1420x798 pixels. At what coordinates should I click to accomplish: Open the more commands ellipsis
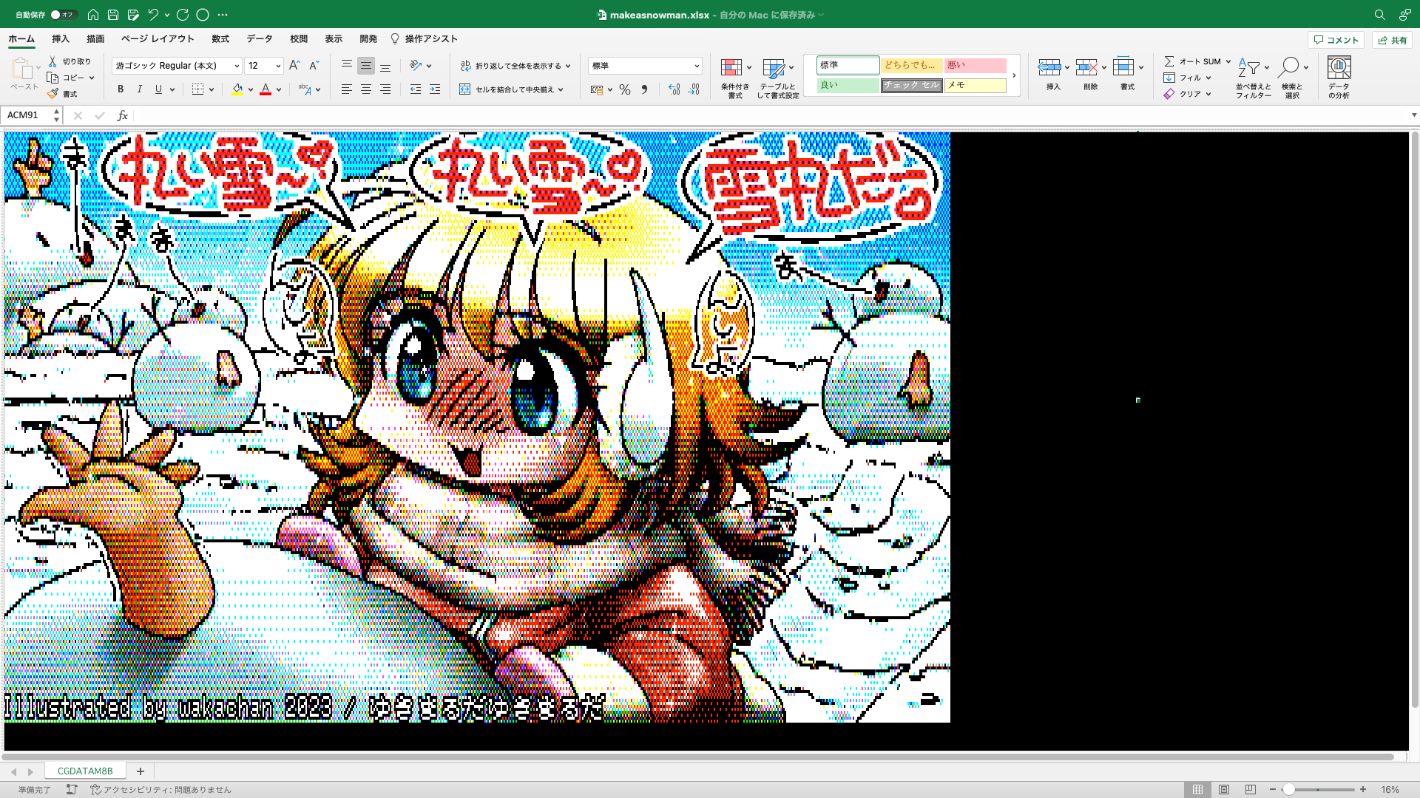pos(223,15)
